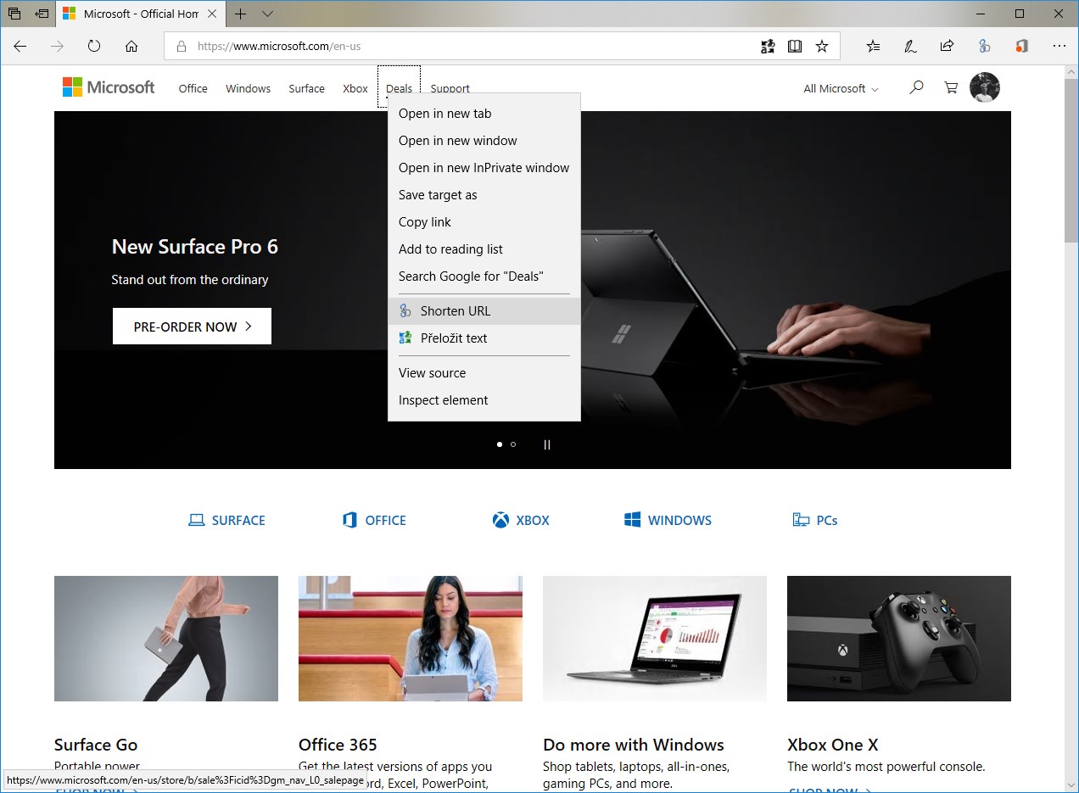
Task: Open the Surface nav link
Action: (x=306, y=88)
